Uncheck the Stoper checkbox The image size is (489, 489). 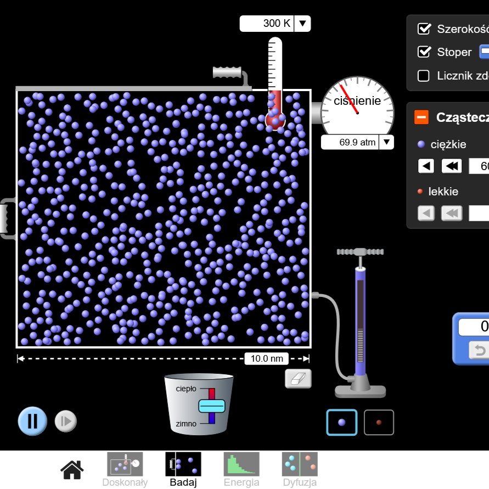424,52
